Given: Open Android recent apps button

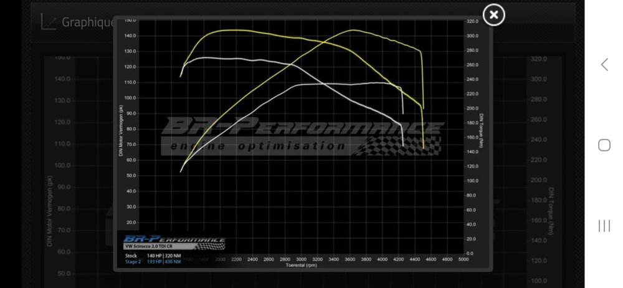Looking at the screenshot, I should (x=604, y=226).
